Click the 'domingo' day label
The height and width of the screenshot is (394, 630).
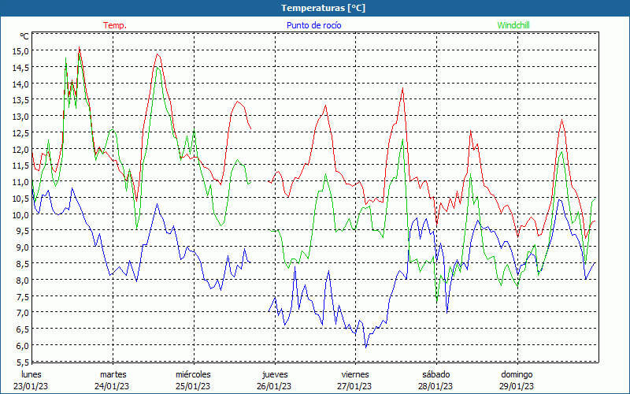click(x=517, y=375)
